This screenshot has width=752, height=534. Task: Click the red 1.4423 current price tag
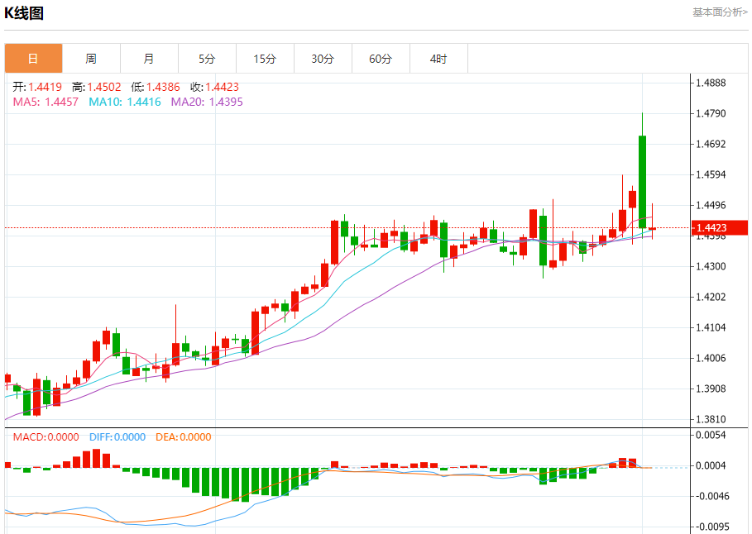(x=720, y=227)
